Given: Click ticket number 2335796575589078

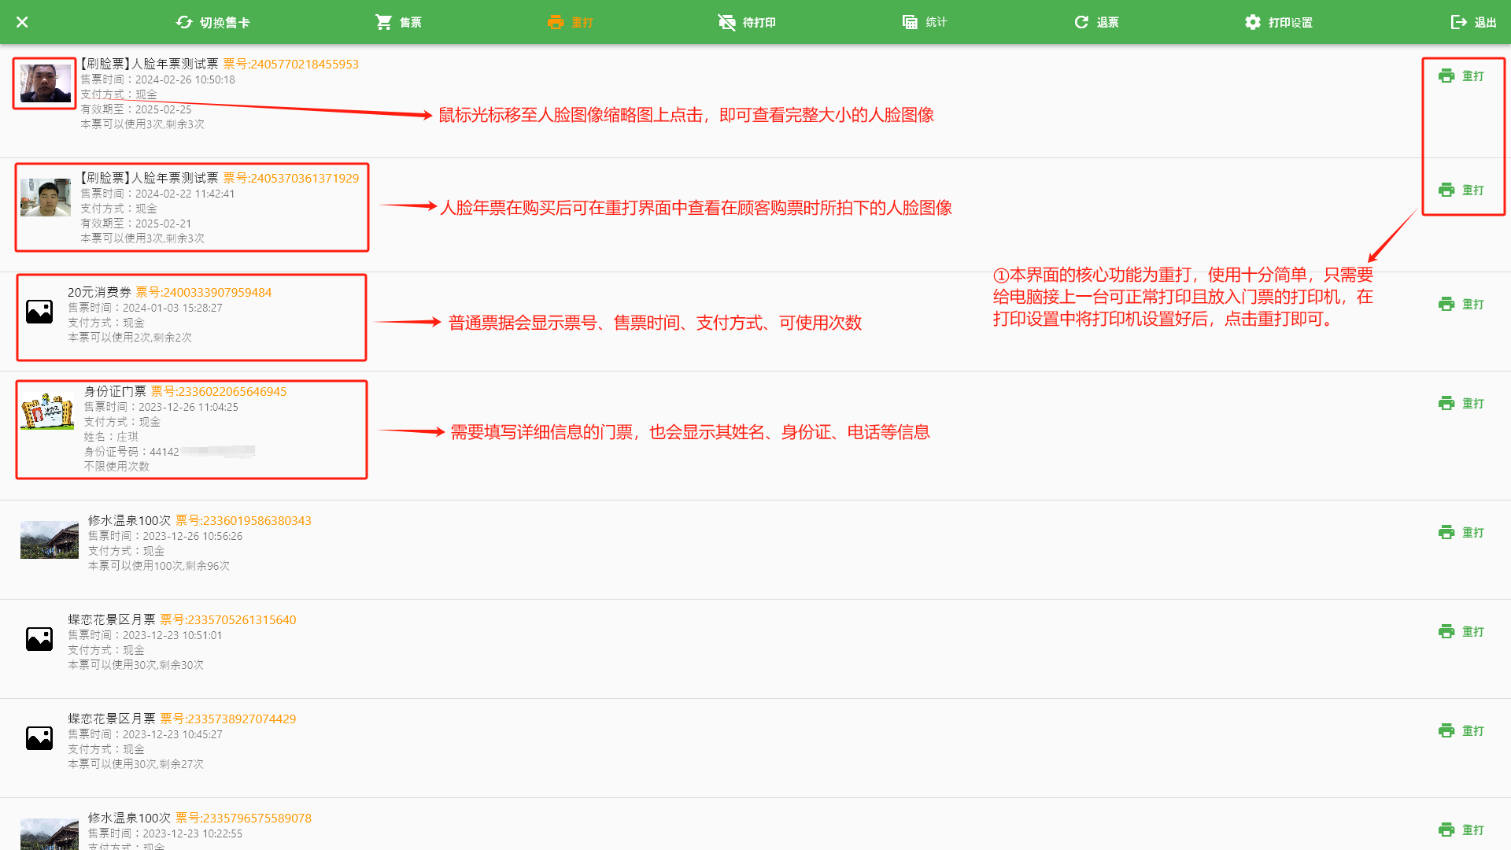Looking at the screenshot, I should pyautogui.click(x=243, y=819).
